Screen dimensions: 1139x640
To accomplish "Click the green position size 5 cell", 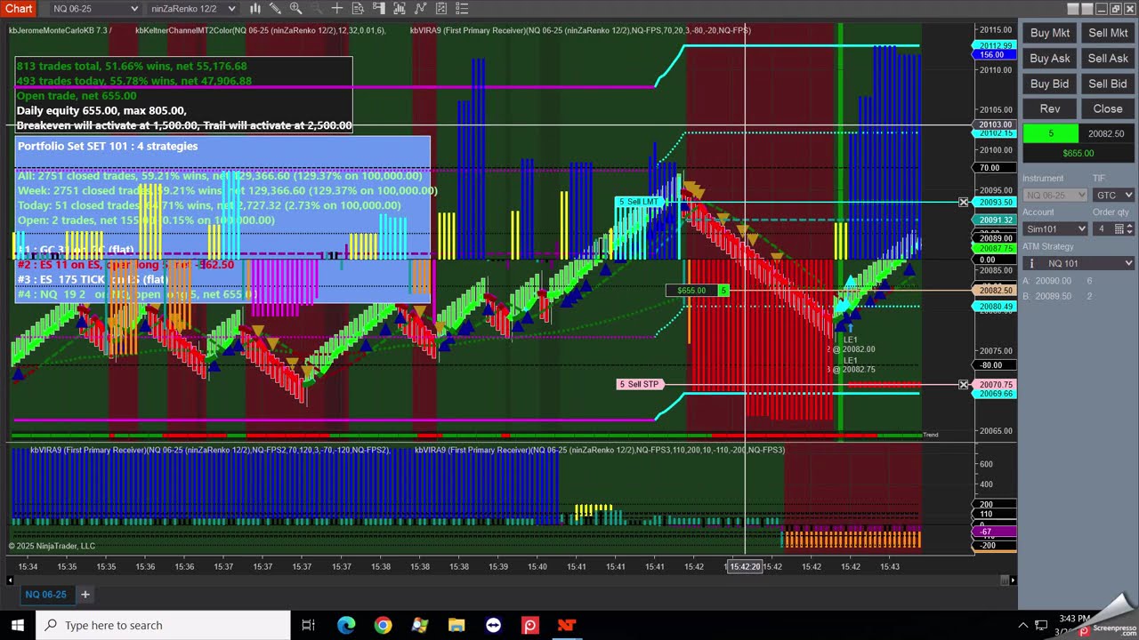I will pos(1050,133).
